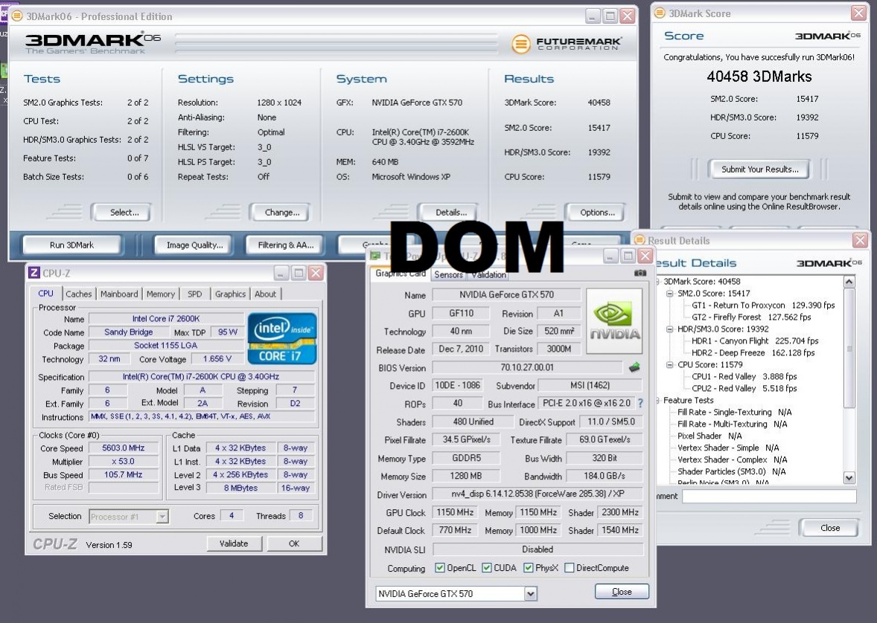This screenshot has width=877, height=623.
Task: Collapse the CPU Score tree node
Action: (x=670, y=365)
